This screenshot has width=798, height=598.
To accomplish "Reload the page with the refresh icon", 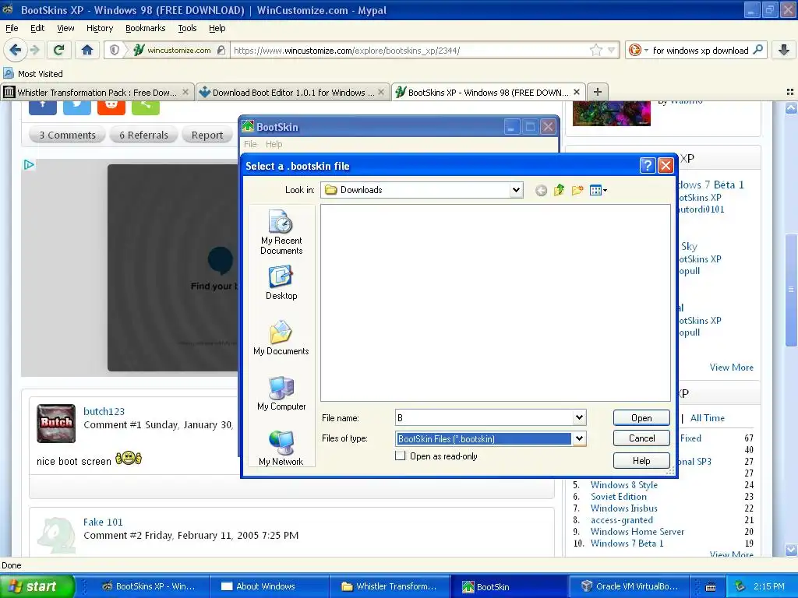I will pos(58,50).
